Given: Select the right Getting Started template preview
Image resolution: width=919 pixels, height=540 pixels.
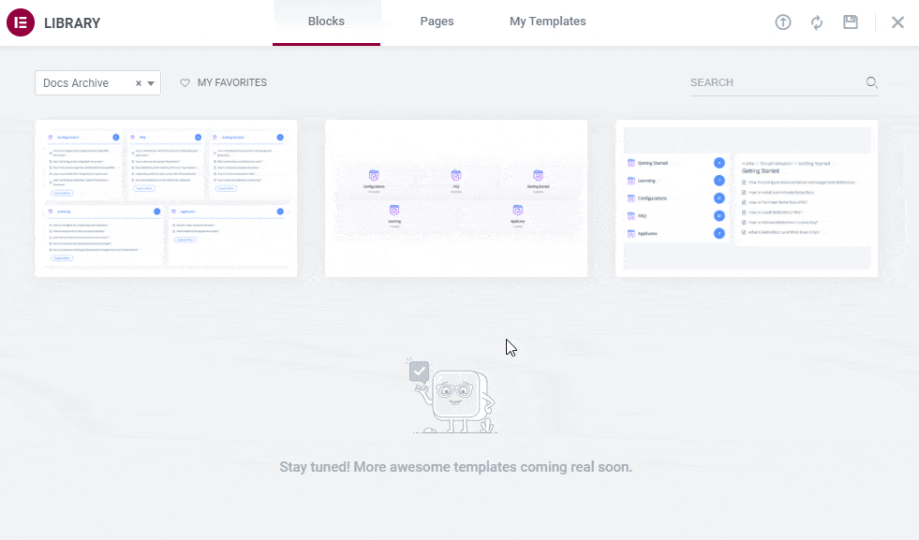Looking at the screenshot, I should [747, 197].
